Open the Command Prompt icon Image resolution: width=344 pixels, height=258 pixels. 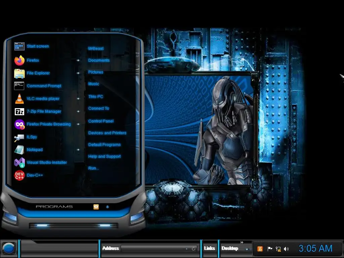19,86
